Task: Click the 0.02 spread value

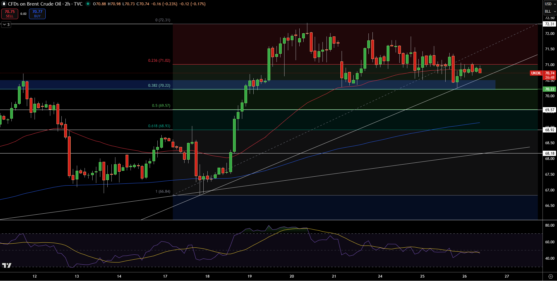Action: (x=23, y=14)
